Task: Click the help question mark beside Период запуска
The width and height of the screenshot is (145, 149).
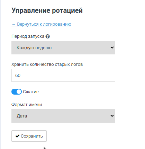Action: click(47, 36)
